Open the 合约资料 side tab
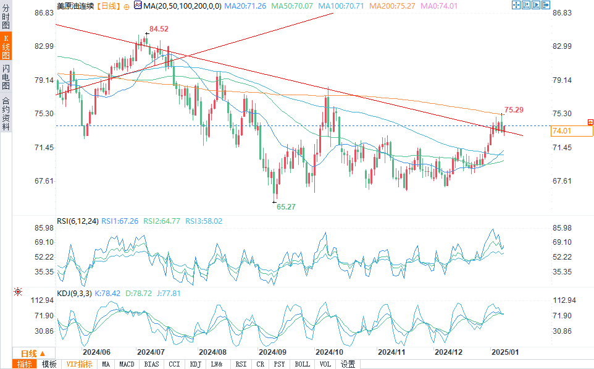Viewport: 594px width, 369px height. click(x=6, y=113)
